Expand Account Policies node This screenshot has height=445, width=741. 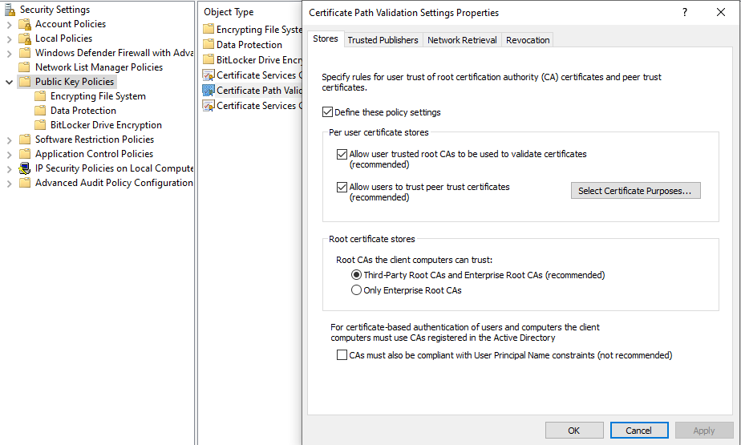(x=9, y=25)
